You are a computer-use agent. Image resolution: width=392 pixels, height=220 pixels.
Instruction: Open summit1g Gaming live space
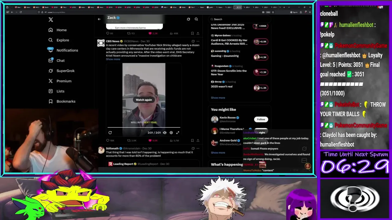pos(225,56)
